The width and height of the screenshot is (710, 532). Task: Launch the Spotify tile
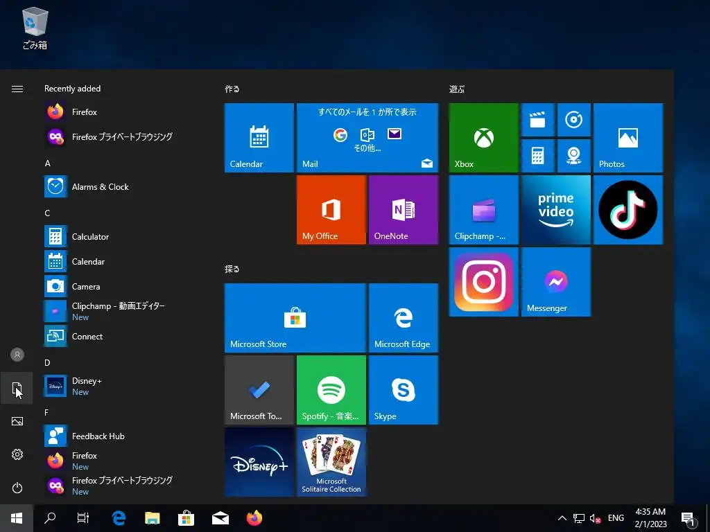[x=331, y=390]
